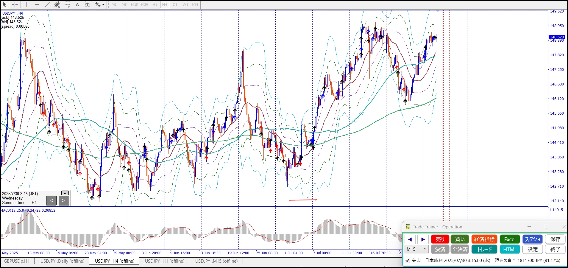
Task: Choose the horizontal line tool
Action: pyautogui.click(x=37, y=4)
